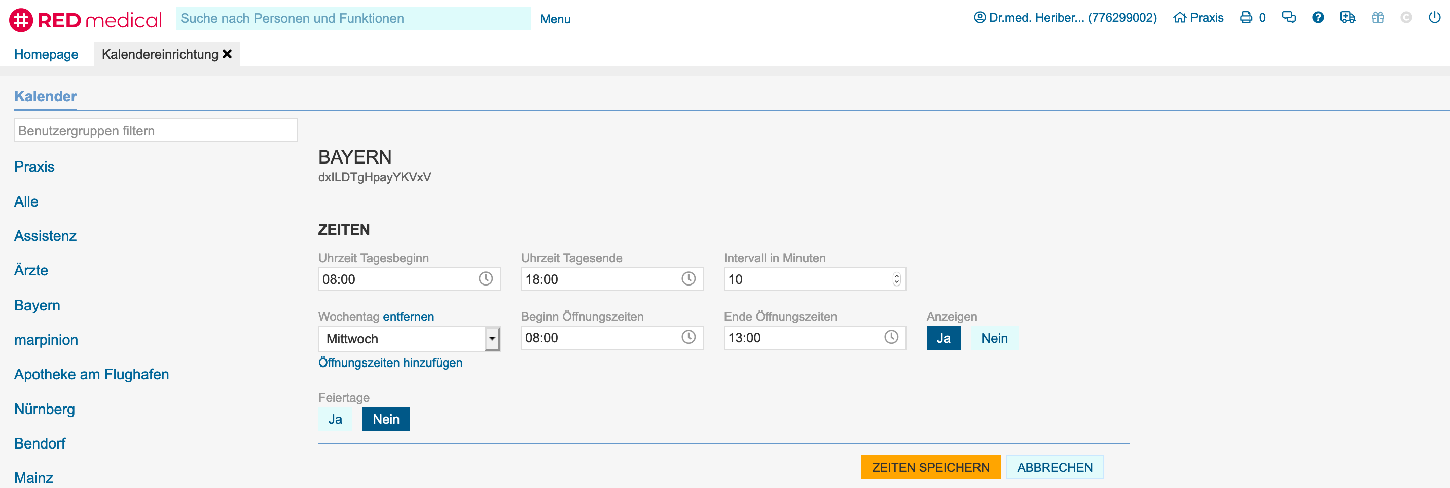The image size is (1450, 488).
Task: Open clock picker for Uhrzeit Tagesbeginn
Action: pyautogui.click(x=485, y=279)
